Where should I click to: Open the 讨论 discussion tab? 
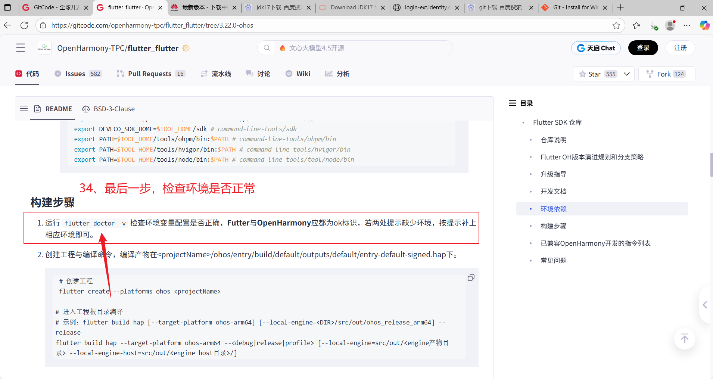coord(258,74)
